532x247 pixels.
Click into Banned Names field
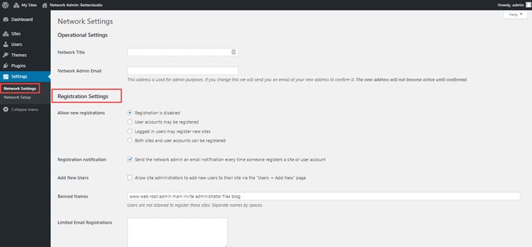tap(323, 196)
